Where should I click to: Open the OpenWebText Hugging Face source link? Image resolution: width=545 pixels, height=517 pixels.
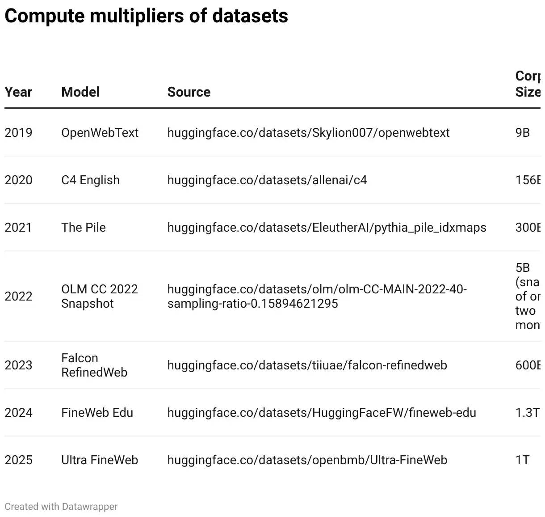(308, 133)
